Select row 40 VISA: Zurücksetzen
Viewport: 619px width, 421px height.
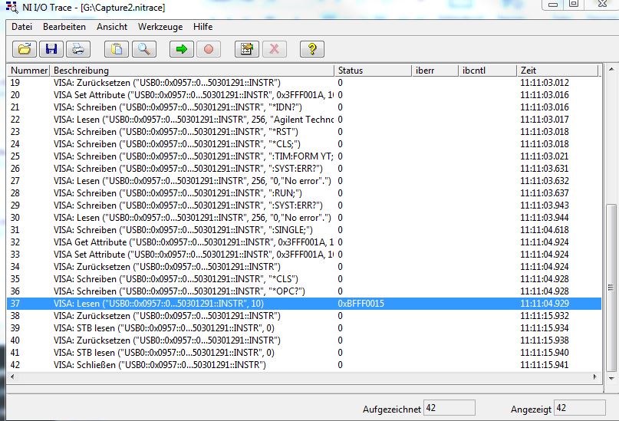coord(304,340)
